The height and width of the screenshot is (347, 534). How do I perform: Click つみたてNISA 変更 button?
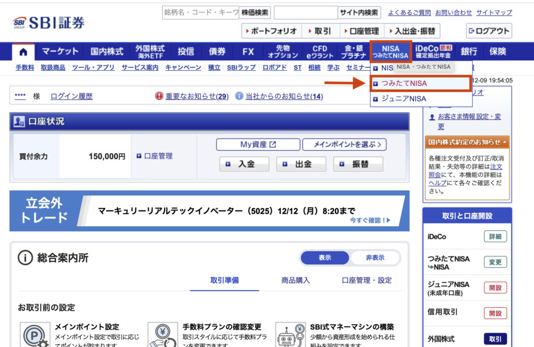pyautogui.click(x=495, y=262)
